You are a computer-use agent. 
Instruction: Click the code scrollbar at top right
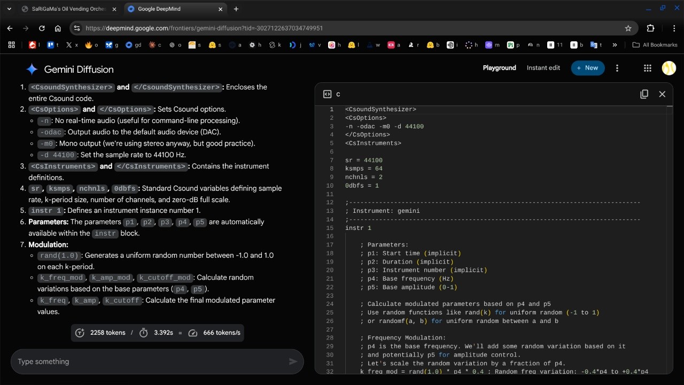point(670,106)
